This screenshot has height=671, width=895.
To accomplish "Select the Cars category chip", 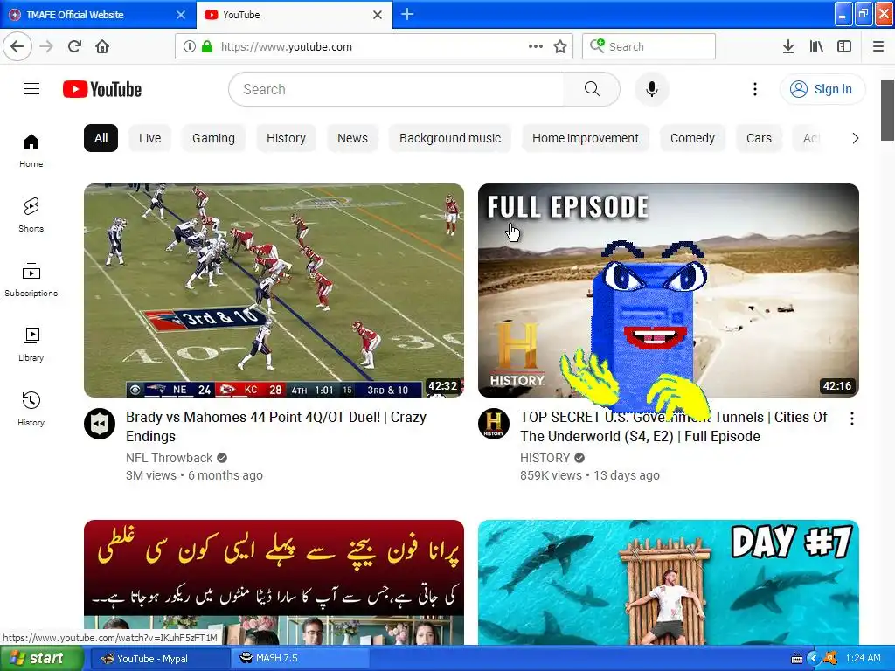I will (x=759, y=138).
